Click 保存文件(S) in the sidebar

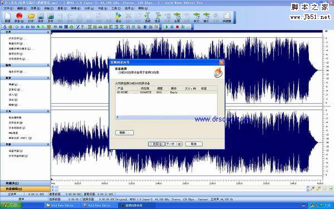pyautogui.click(x=16, y=54)
